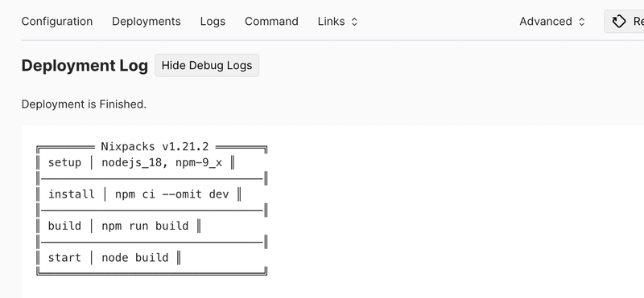The height and width of the screenshot is (298, 644).
Task: Open the Deployments tab
Action: click(x=147, y=22)
